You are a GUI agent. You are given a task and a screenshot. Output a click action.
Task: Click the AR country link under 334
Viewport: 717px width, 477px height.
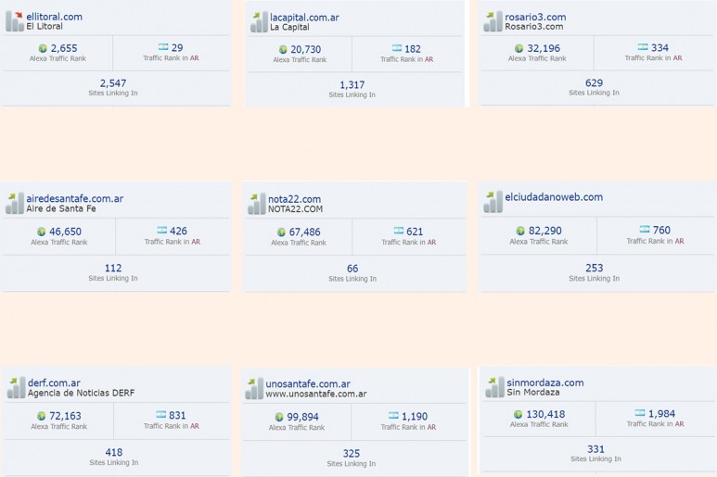point(677,58)
